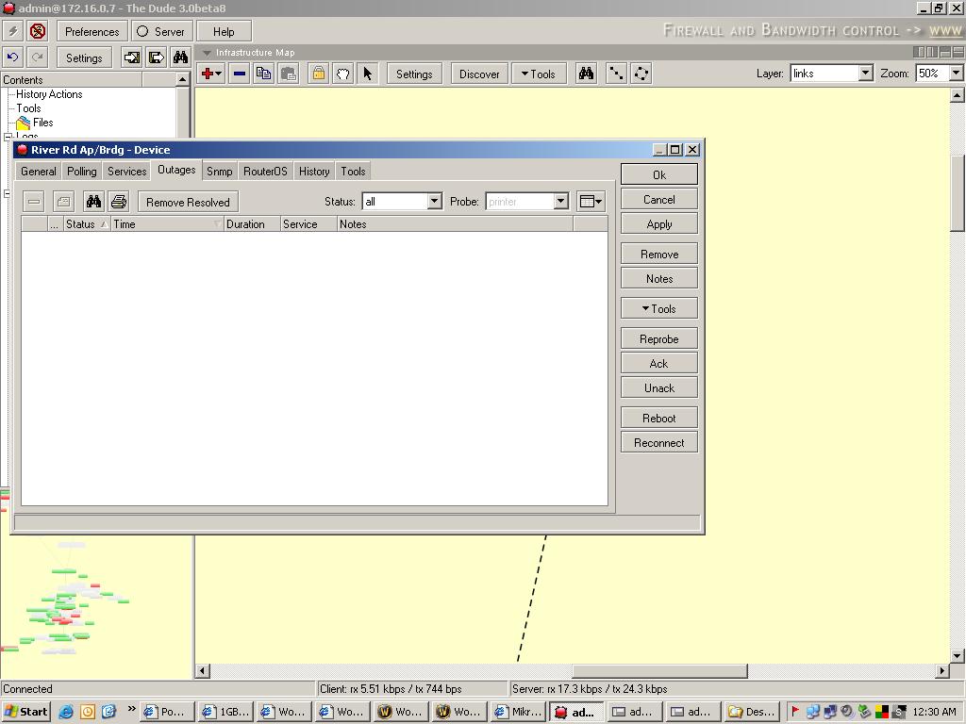The width and height of the screenshot is (966, 724).
Task: Switch to the Polling tab
Action: pos(82,172)
